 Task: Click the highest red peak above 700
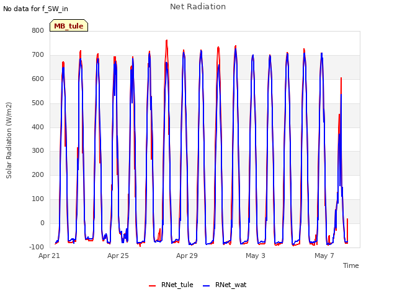pos(167,40)
